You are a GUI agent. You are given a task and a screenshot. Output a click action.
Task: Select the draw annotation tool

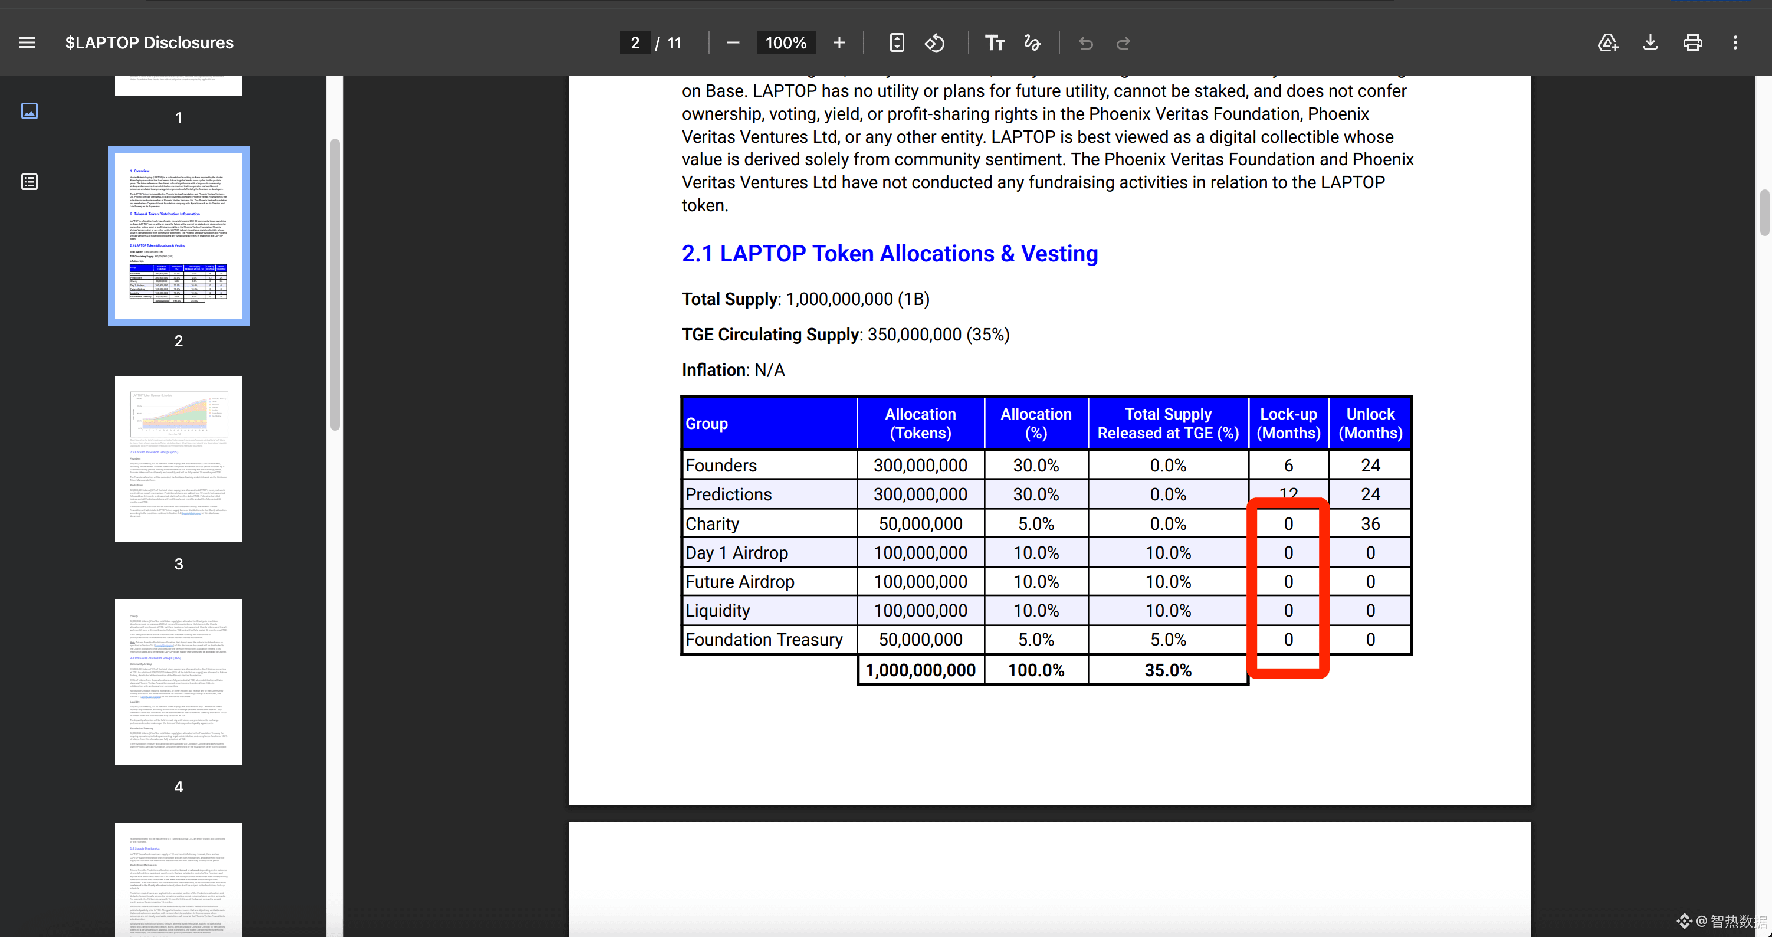[x=1032, y=42]
